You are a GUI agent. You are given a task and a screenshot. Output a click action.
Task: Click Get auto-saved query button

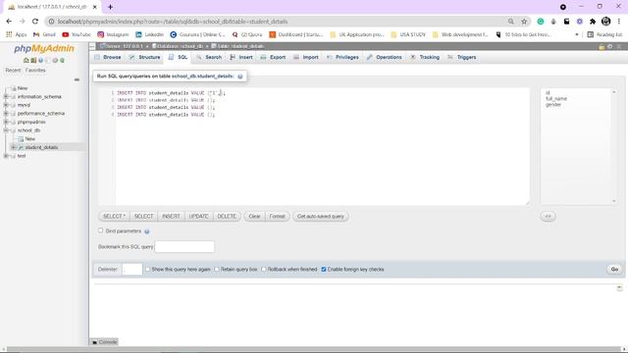pos(321,216)
